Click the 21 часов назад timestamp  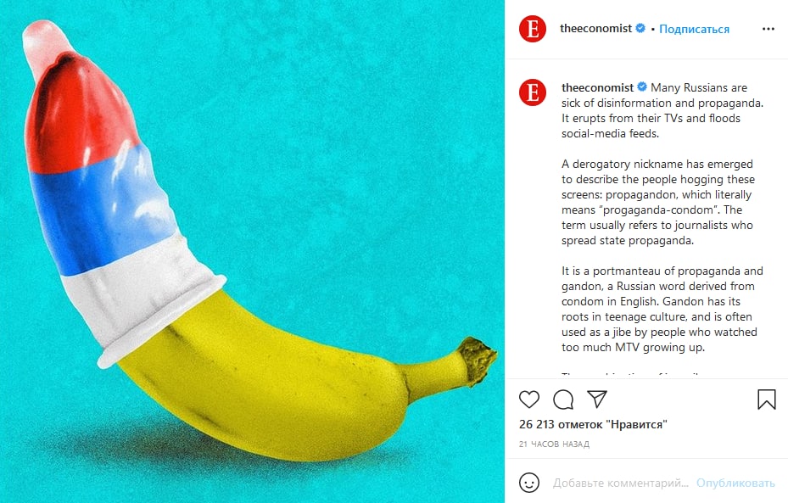pos(554,444)
